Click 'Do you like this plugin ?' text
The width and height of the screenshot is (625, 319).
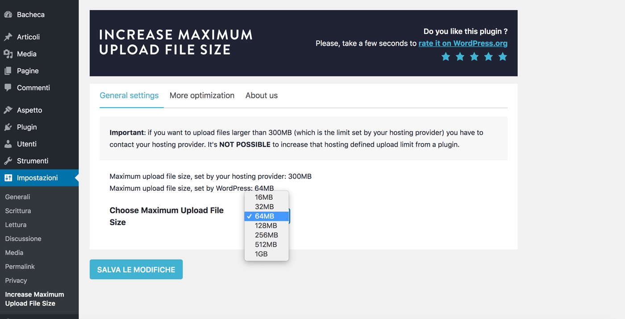[x=466, y=31]
